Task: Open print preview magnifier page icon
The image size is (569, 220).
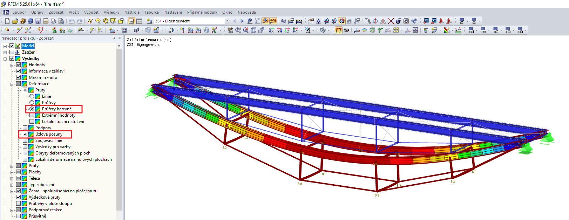Action: [x=61, y=21]
